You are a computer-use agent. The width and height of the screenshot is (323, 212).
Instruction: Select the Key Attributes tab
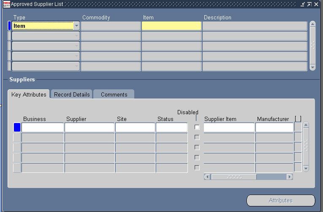29,94
